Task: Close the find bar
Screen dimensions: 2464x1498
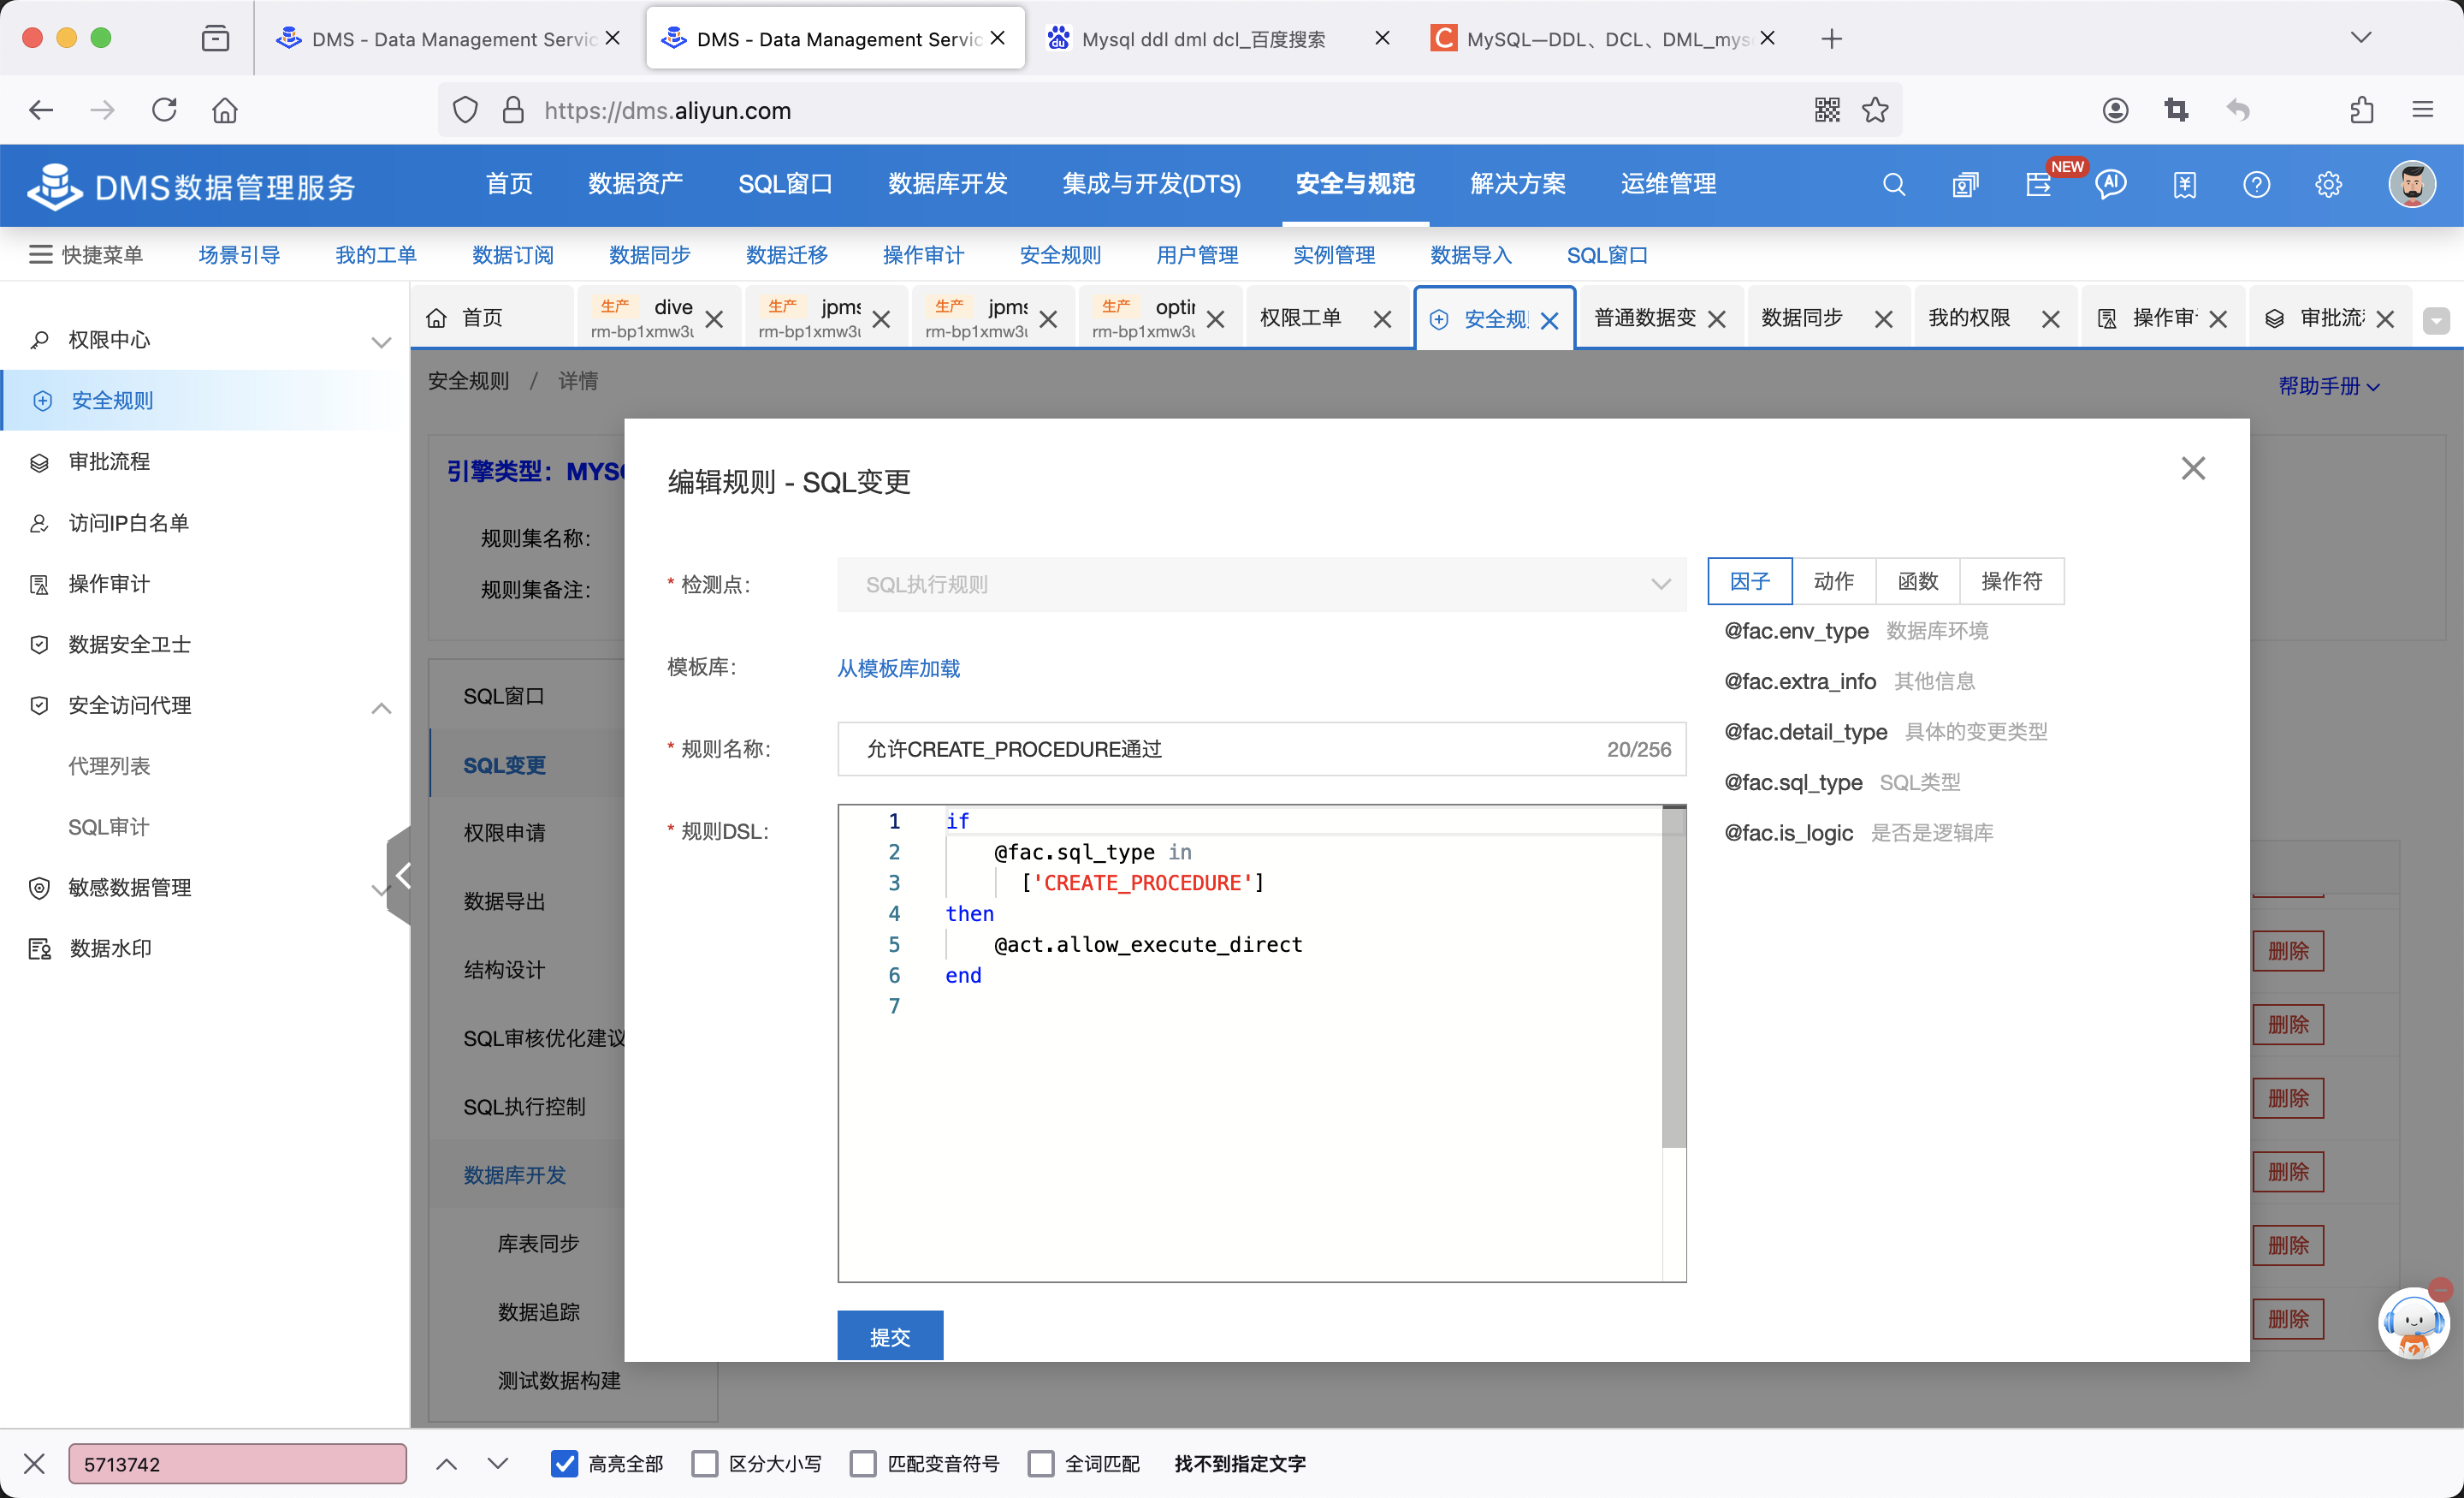Action: click(34, 1464)
